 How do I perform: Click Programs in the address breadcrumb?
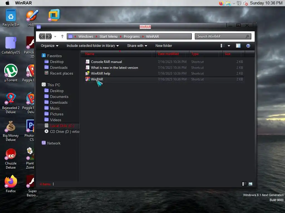click(x=132, y=36)
